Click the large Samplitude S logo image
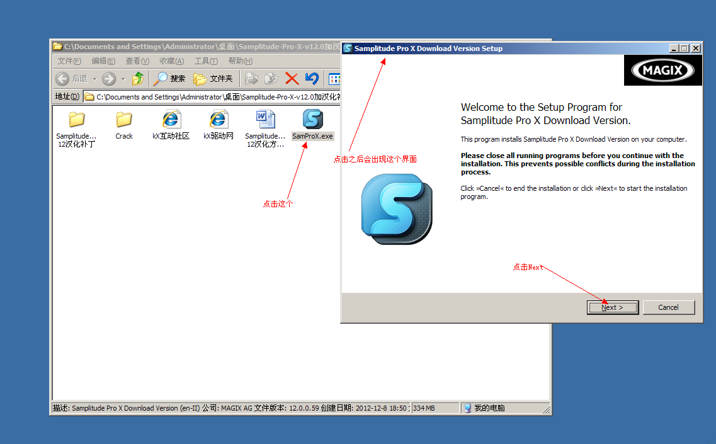 click(x=396, y=209)
